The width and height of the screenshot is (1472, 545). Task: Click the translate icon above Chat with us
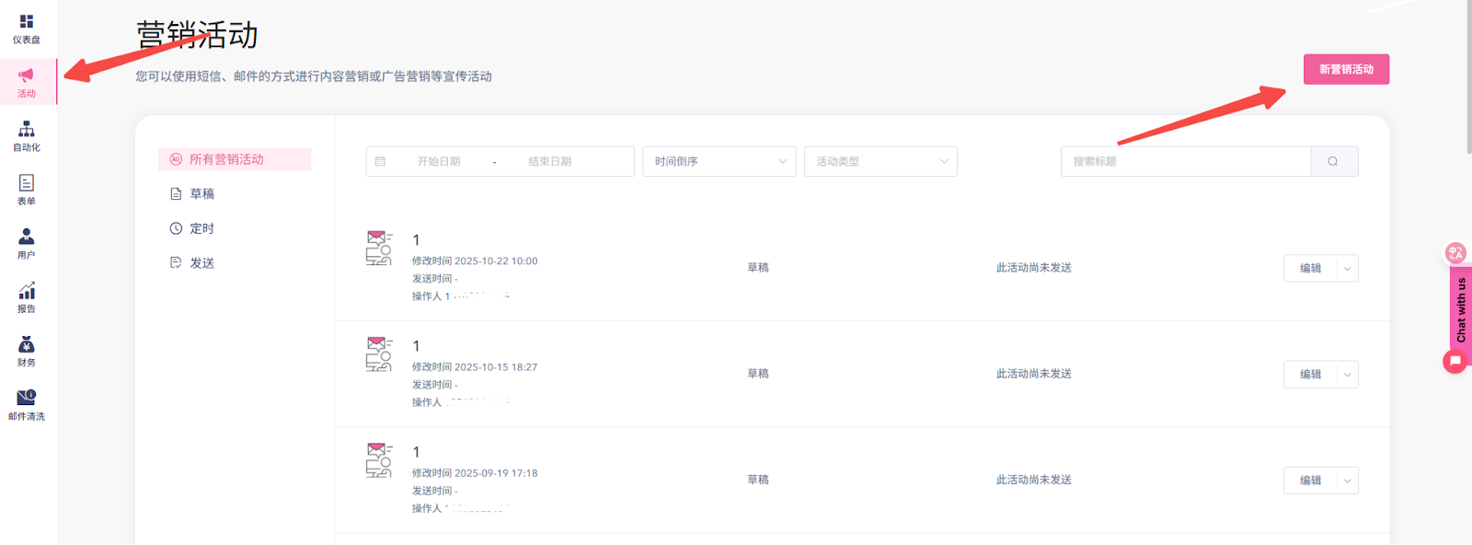(x=1455, y=252)
